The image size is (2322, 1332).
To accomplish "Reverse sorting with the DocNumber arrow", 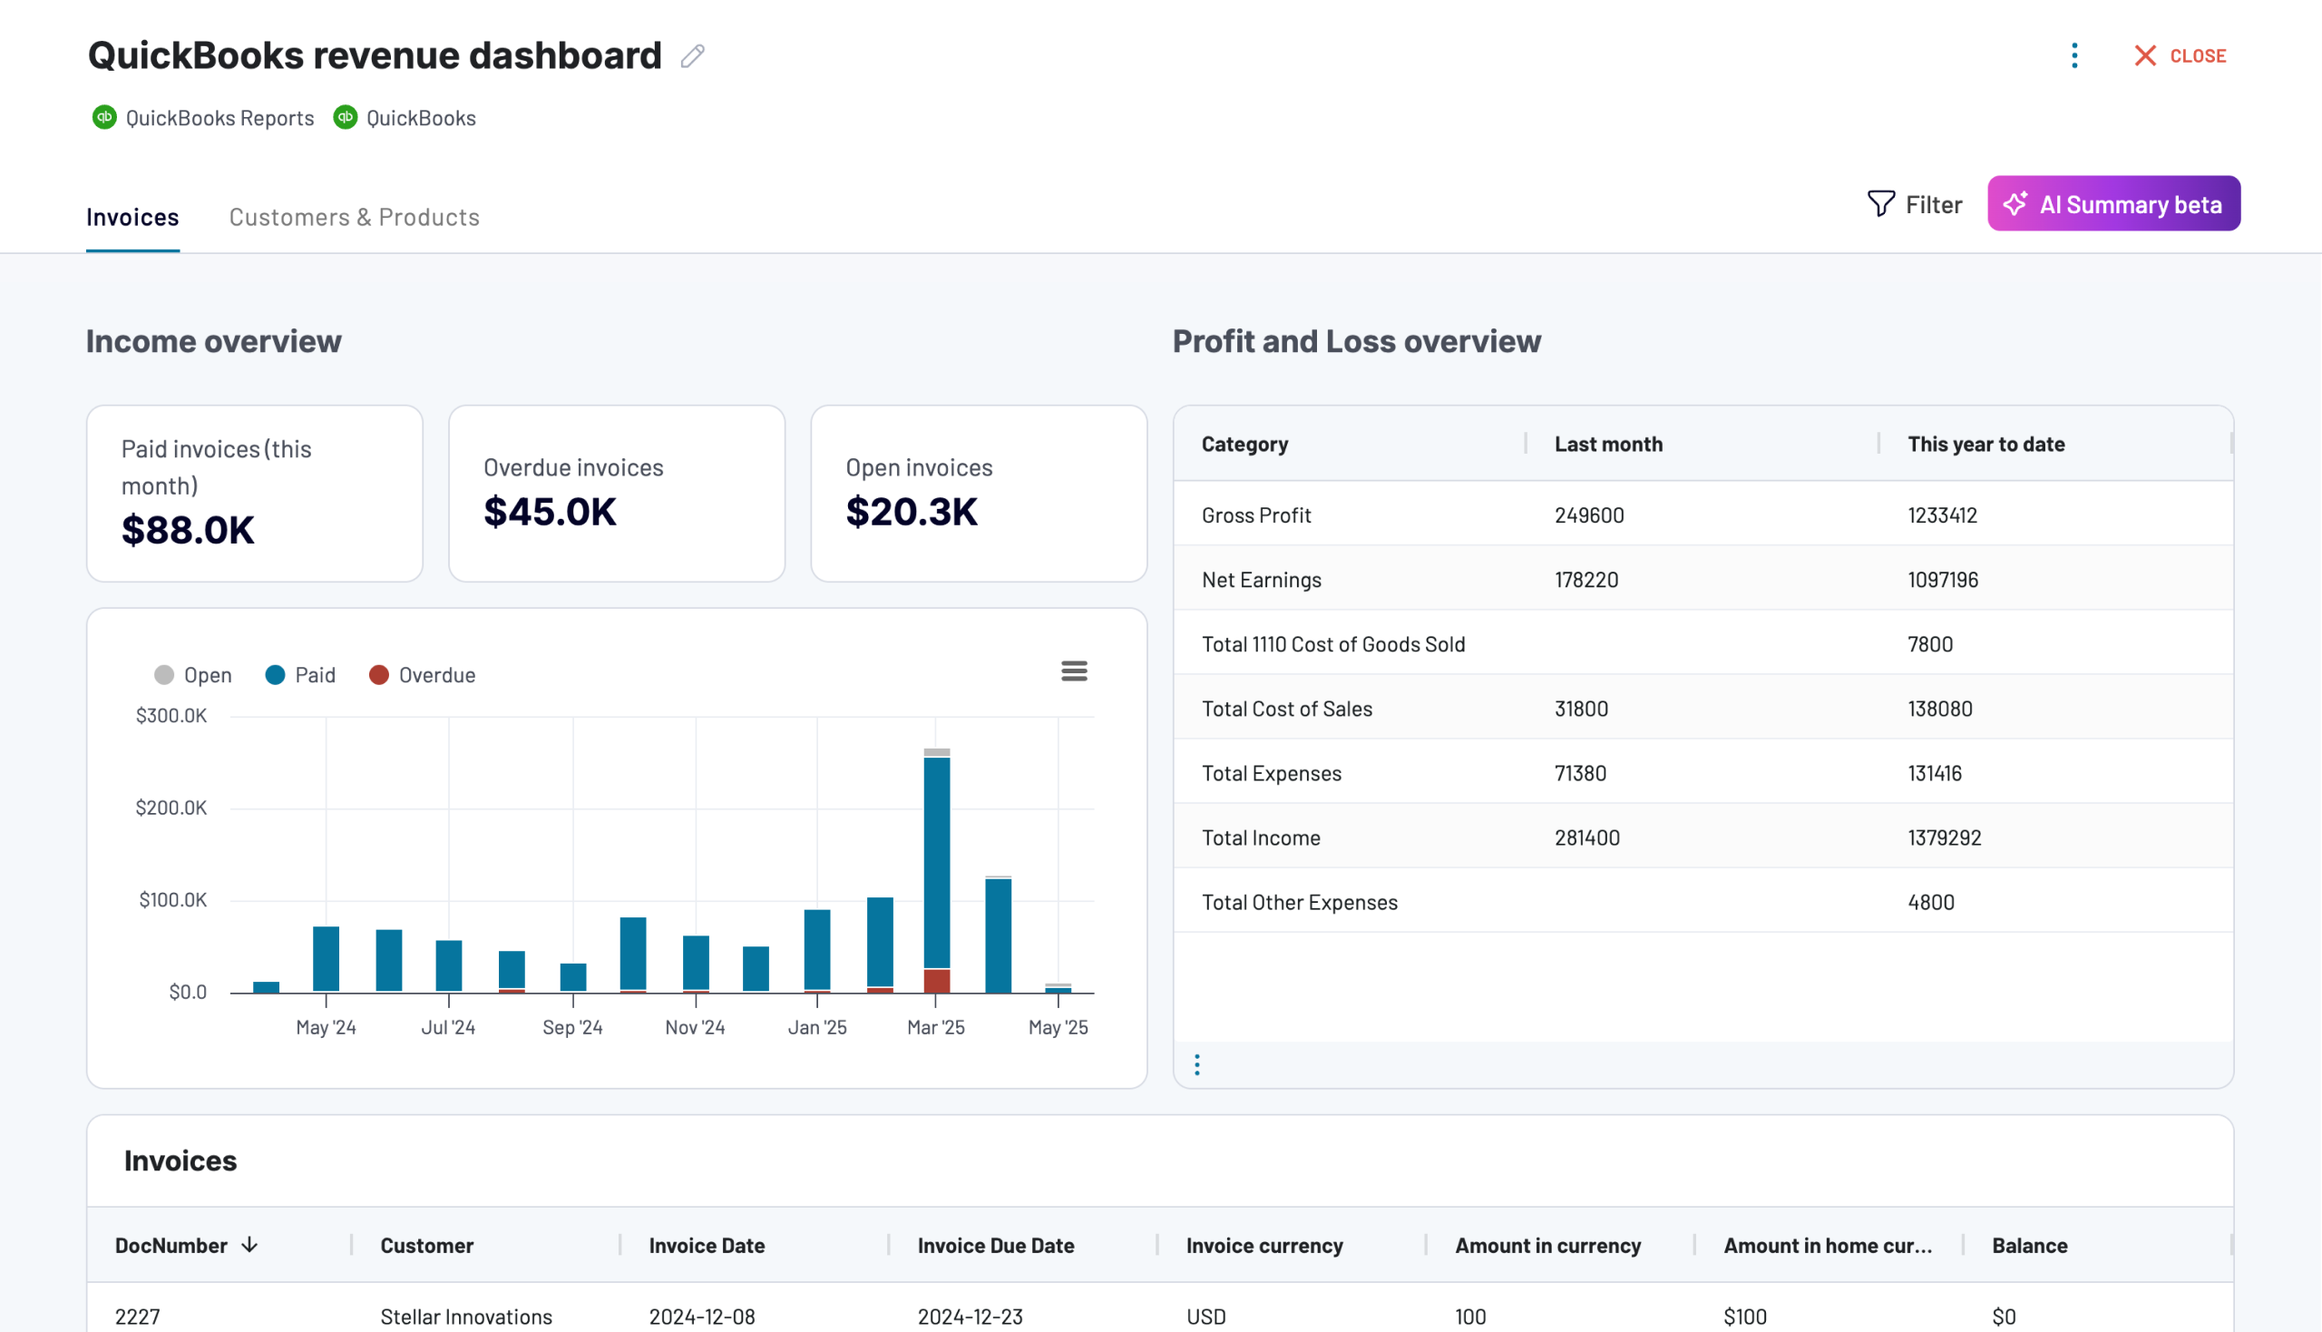I will point(249,1244).
